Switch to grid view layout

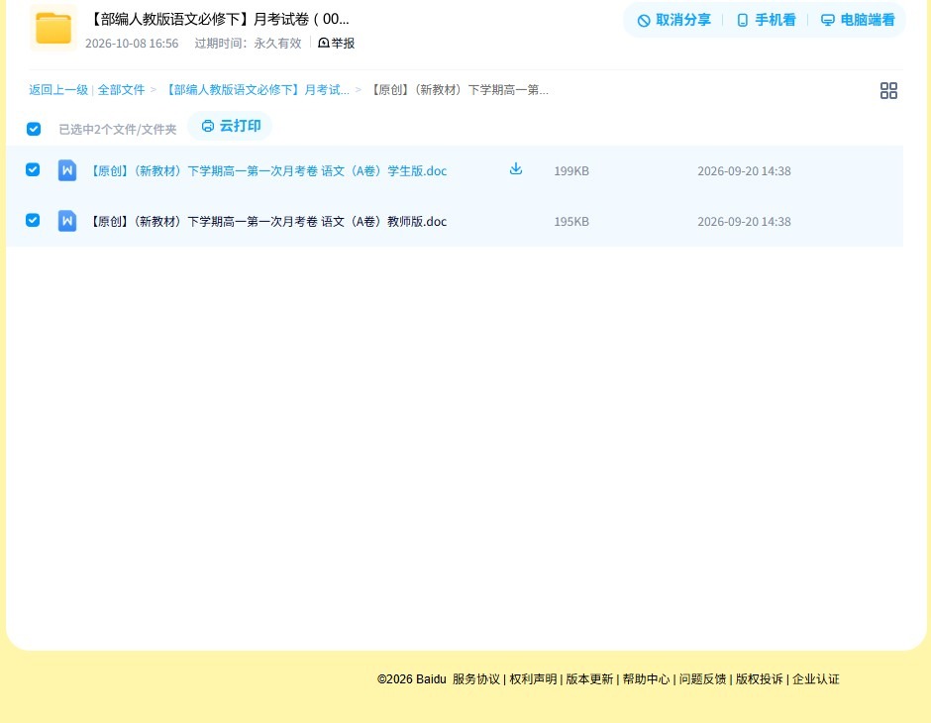point(888,90)
